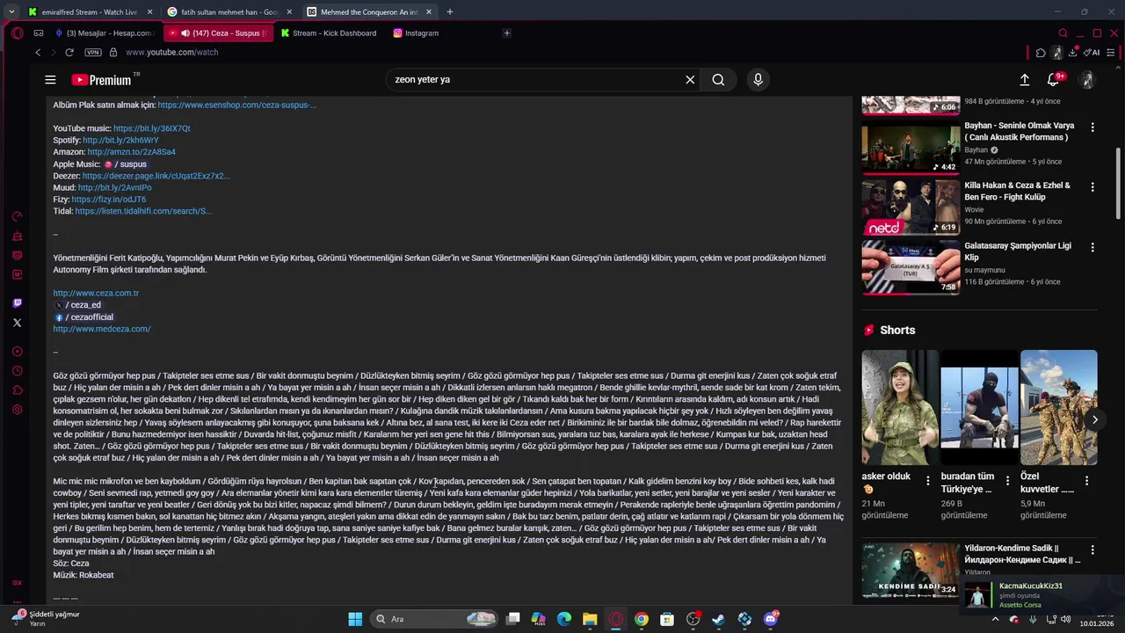
Task: Start voice search with microphone icon
Action: pyautogui.click(x=758, y=80)
